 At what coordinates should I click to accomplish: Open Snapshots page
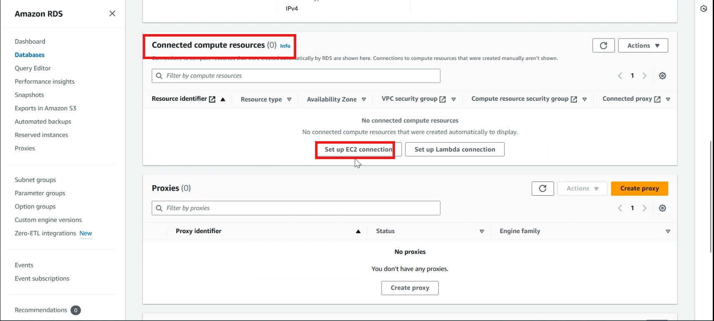click(29, 95)
